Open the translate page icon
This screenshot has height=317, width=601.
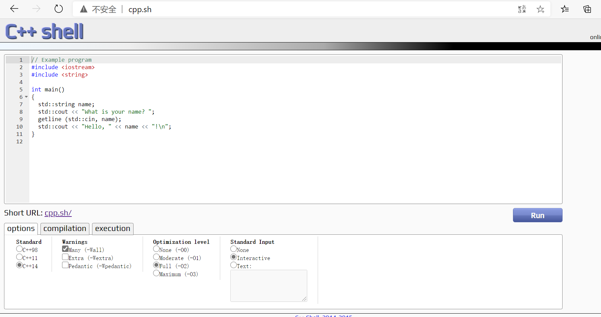(x=522, y=9)
